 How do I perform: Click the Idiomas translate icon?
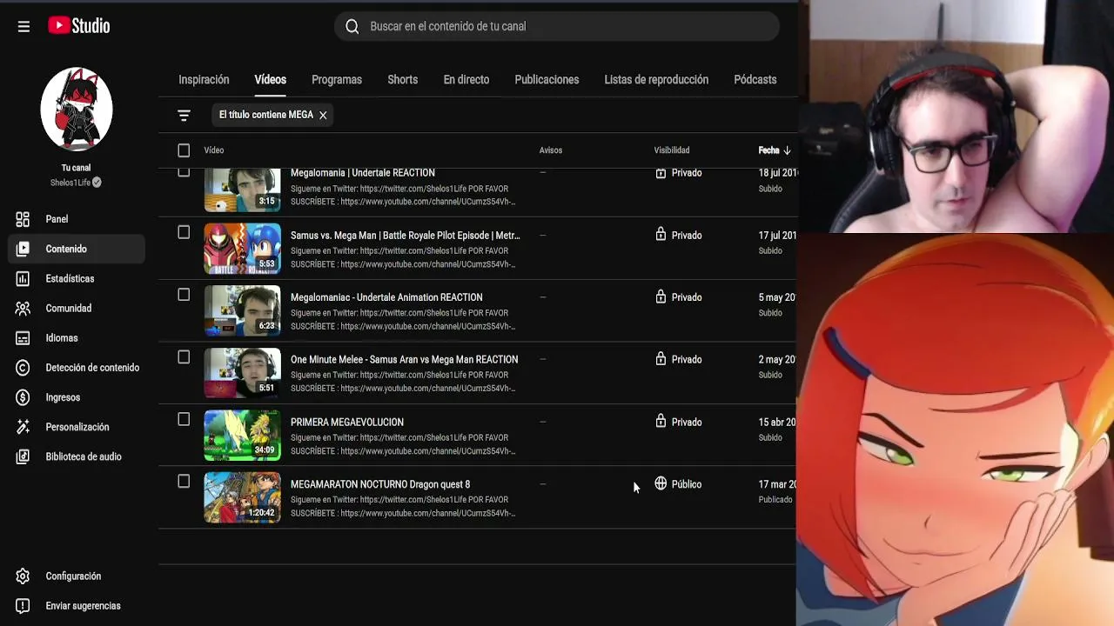coord(23,338)
